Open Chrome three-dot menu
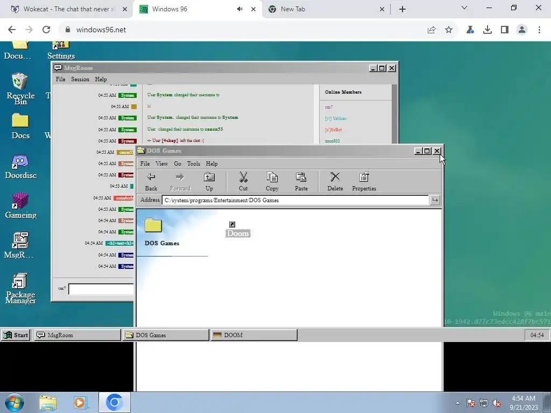Screen dimensions: 551x413 [539, 30]
